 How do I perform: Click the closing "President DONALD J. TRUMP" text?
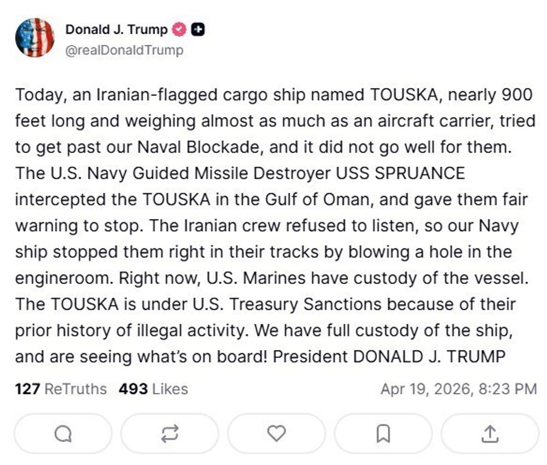click(x=389, y=356)
